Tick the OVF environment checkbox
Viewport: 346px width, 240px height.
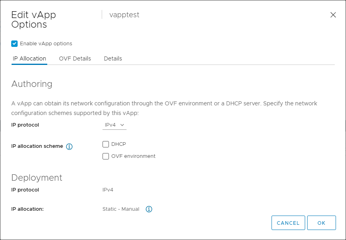click(x=106, y=156)
